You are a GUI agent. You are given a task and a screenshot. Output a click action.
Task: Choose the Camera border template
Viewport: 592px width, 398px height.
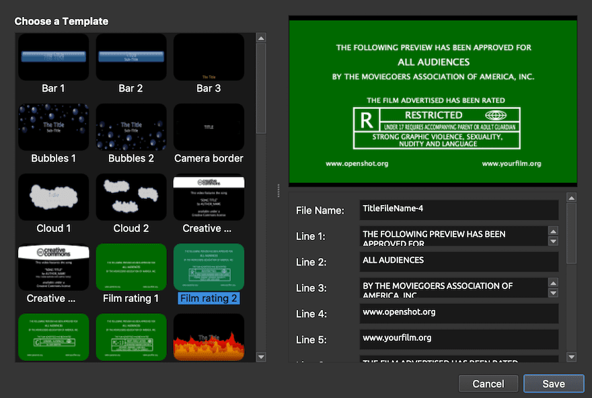(209, 127)
